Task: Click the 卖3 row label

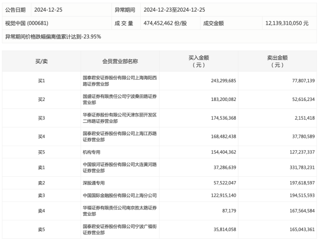Action: (x=42, y=196)
